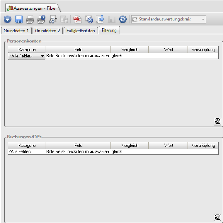This screenshot has width=223, height=223.
Task: Click the empty Wert cell in Buchungen/OPs row
Action: [x=168, y=152]
